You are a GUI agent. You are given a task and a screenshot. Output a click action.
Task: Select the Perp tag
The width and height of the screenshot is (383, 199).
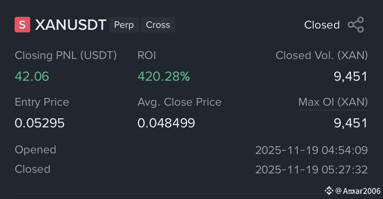click(124, 25)
